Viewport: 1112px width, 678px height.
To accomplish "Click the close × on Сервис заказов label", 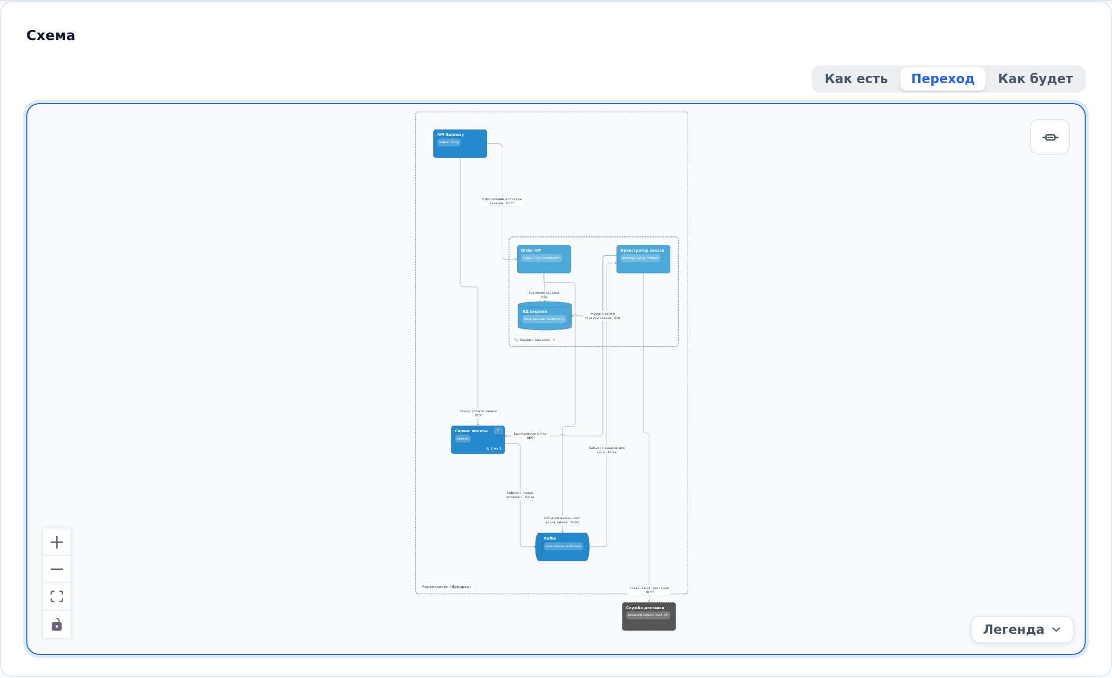I will tap(553, 340).
